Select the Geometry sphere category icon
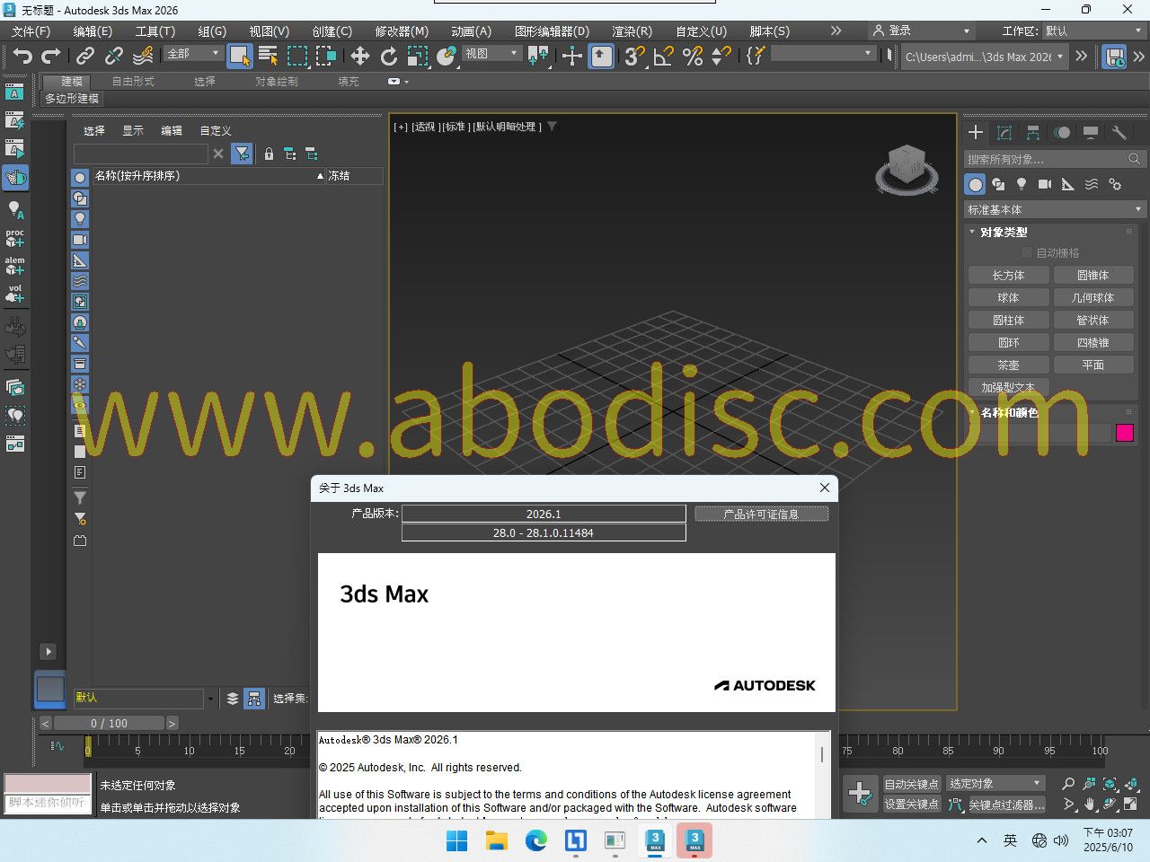The image size is (1150, 862). 975,184
